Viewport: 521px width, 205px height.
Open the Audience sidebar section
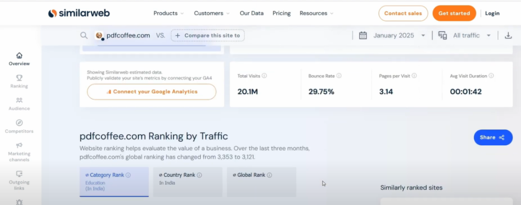coord(19,104)
